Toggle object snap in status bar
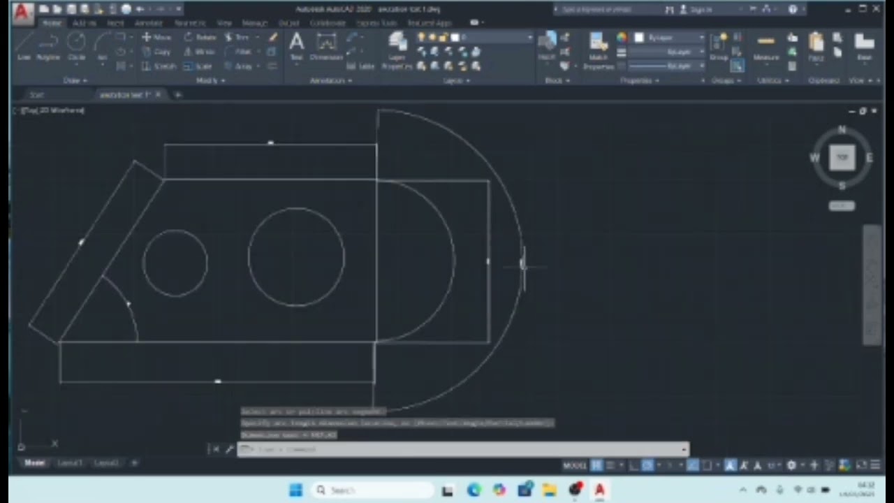The image size is (894, 503). click(x=708, y=465)
